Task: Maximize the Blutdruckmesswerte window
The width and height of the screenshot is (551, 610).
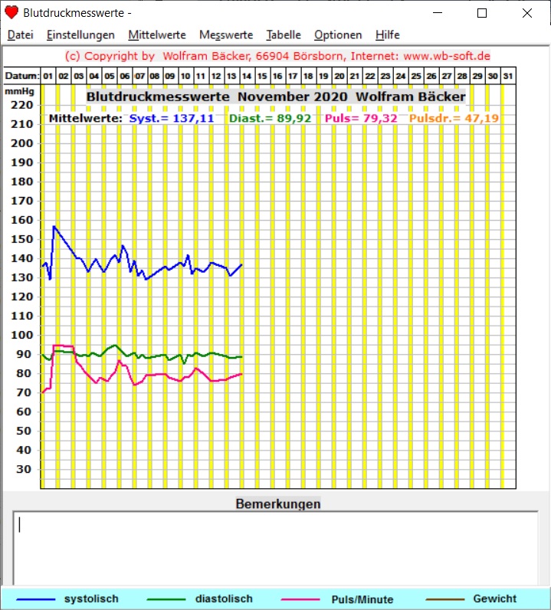Action: tap(482, 13)
